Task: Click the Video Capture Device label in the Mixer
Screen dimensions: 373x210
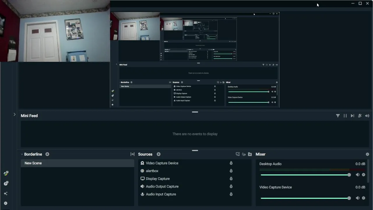Action: 275,187
